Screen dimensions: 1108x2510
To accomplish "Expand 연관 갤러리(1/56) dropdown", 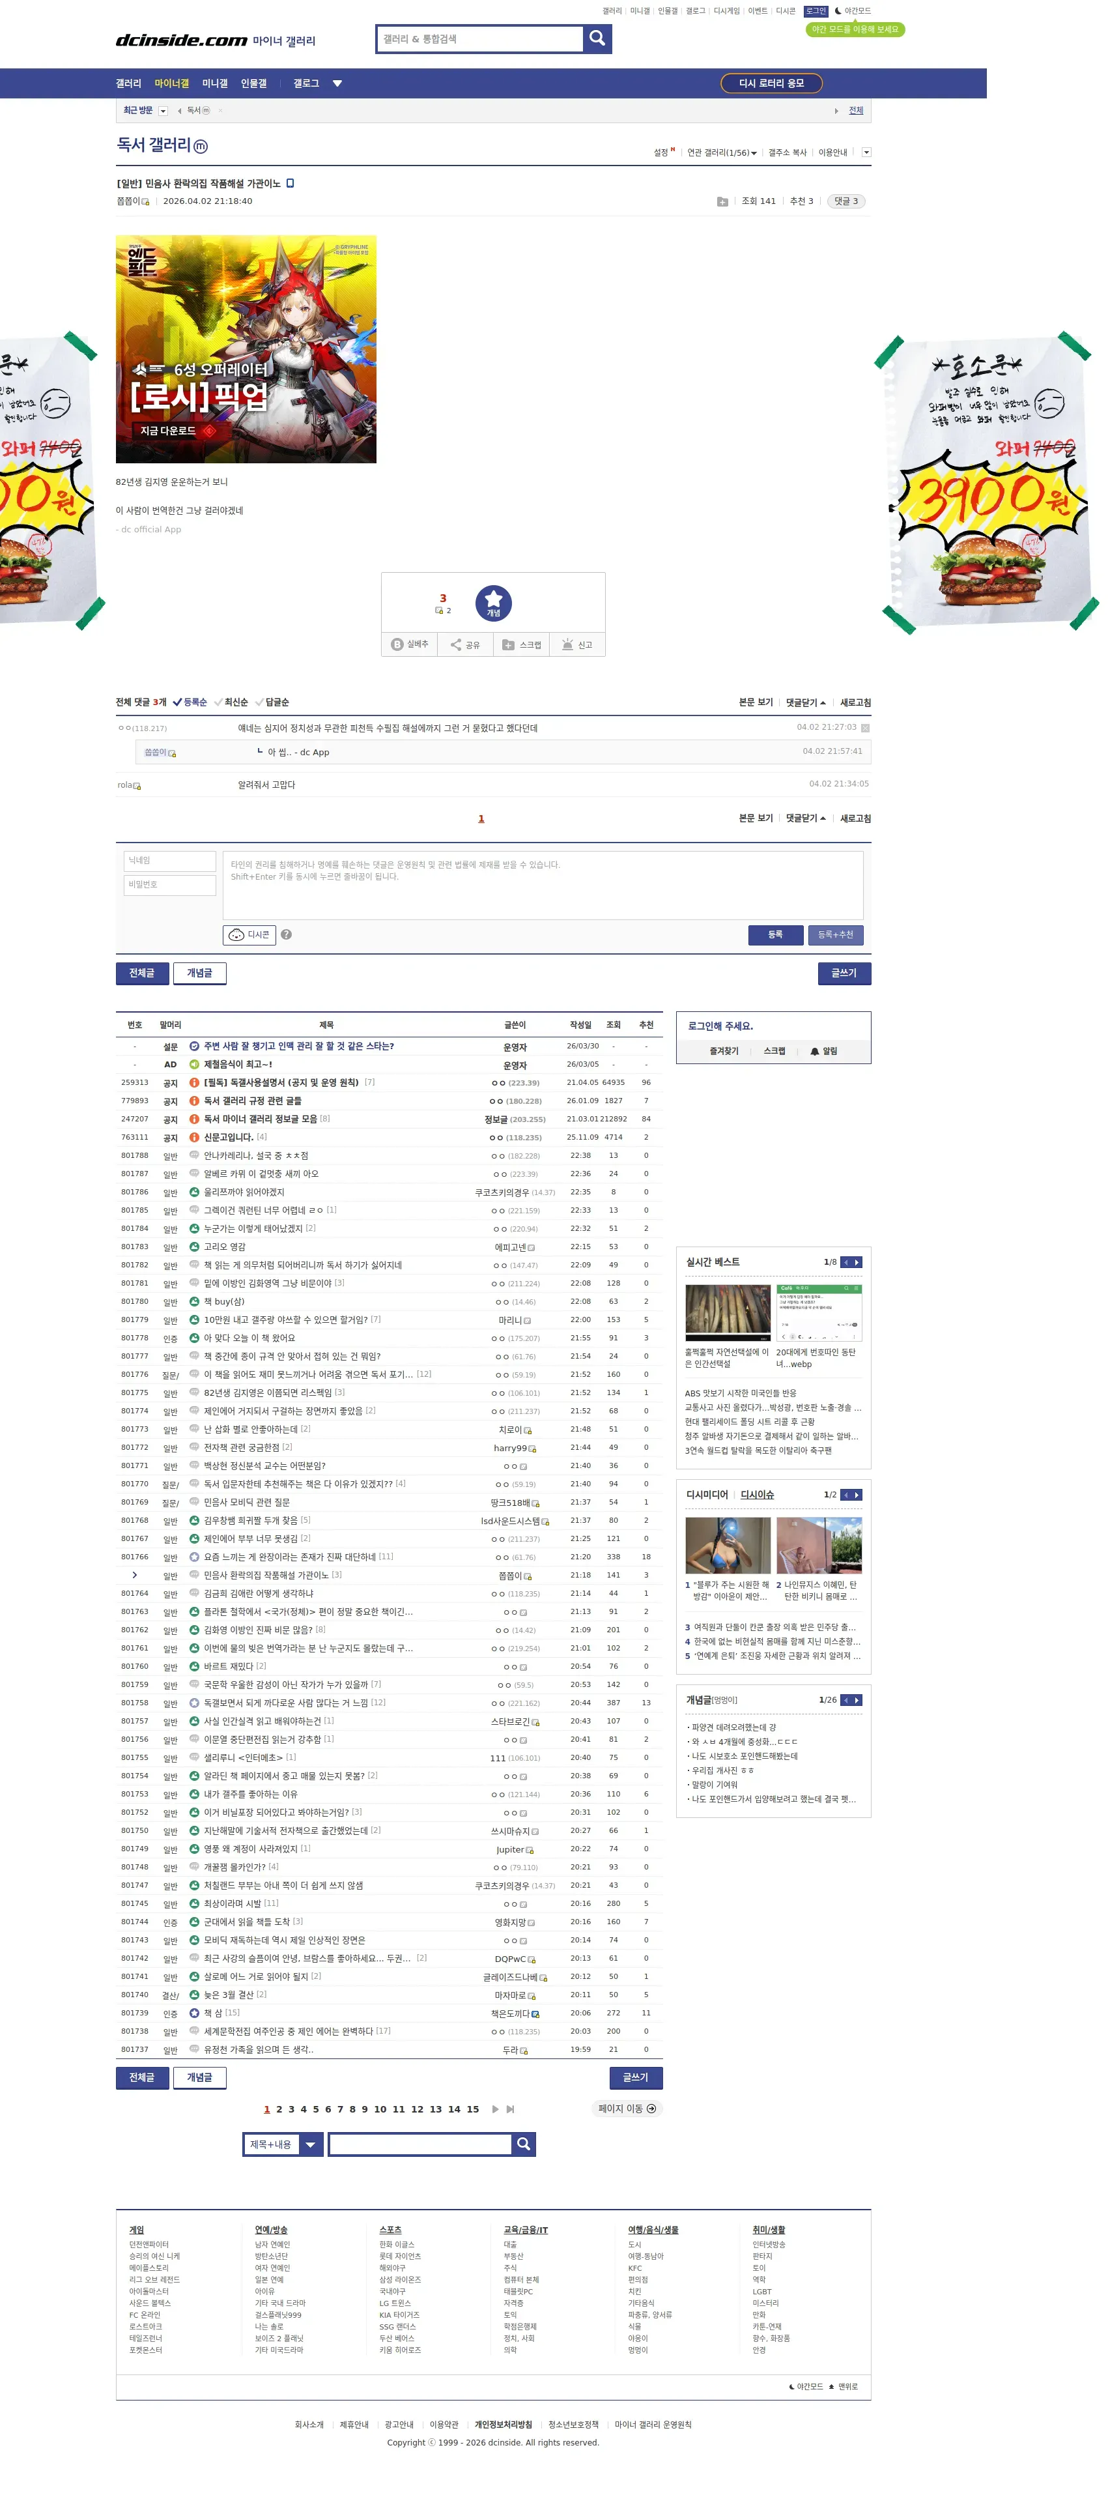I will click(722, 153).
